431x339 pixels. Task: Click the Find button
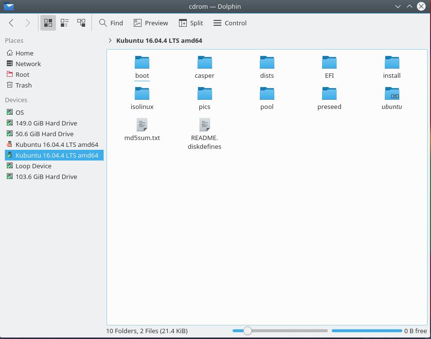tap(111, 23)
